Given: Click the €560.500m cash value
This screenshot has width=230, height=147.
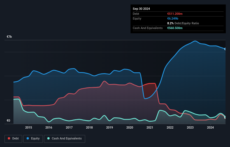Looking at the screenshot, I should point(175,28).
